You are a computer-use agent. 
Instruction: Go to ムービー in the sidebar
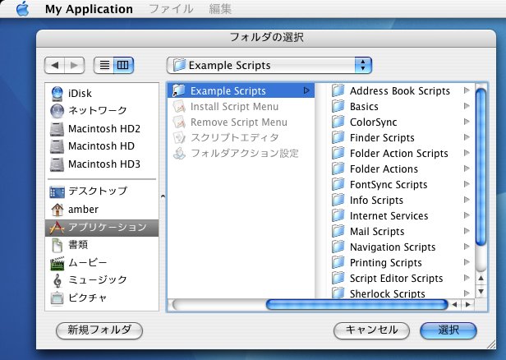click(x=102, y=262)
